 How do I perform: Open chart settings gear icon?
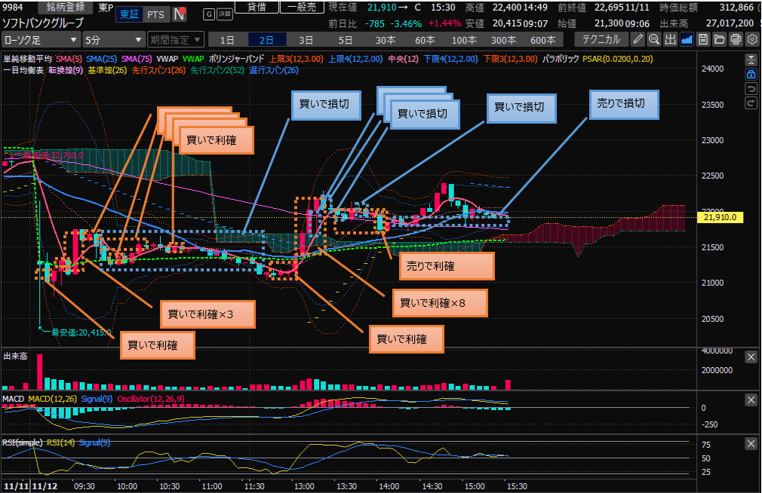click(751, 39)
